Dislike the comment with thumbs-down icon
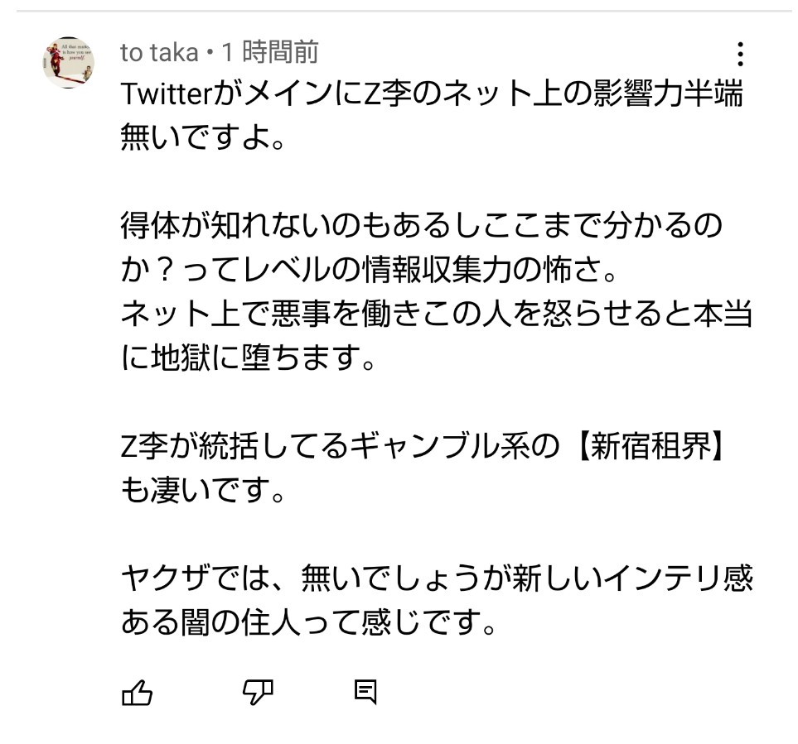 pyautogui.click(x=258, y=692)
